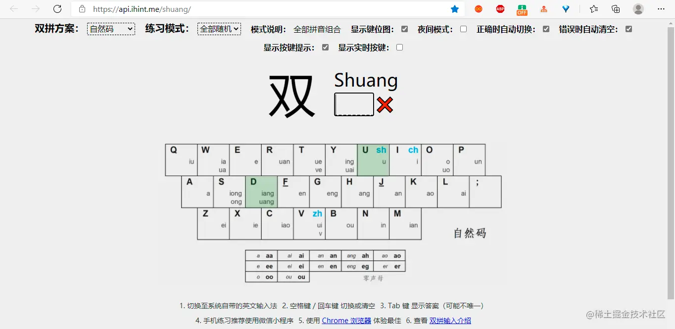Click the H ang key on keymap
675x329 pixels.
[357, 192]
